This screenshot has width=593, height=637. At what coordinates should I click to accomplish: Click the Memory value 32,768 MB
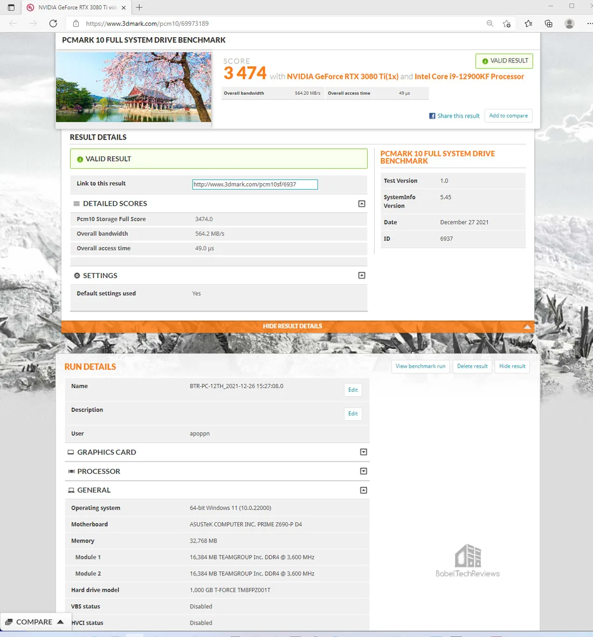203,541
